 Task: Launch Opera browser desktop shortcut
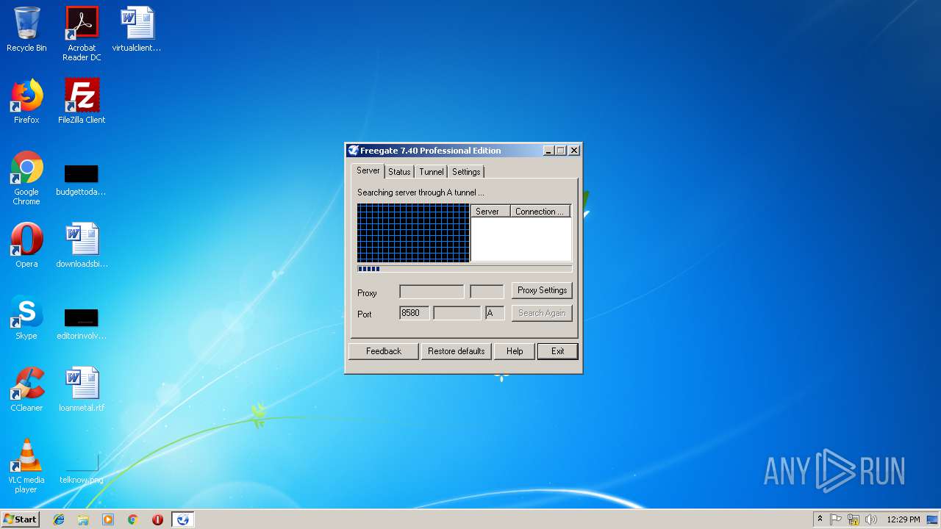pyautogui.click(x=26, y=245)
